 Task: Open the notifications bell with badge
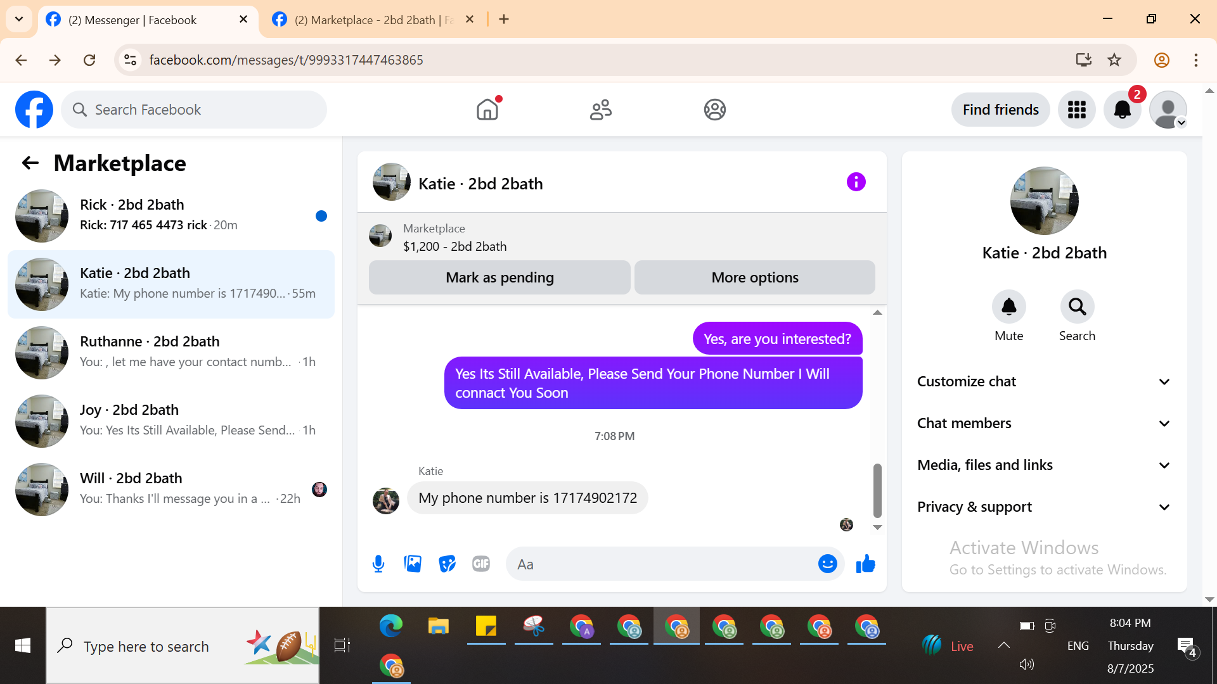pos(1123,110)
